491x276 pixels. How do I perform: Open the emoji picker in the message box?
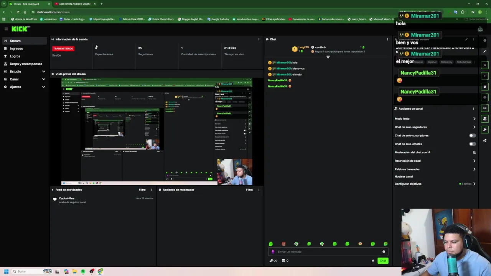point(384,252)
